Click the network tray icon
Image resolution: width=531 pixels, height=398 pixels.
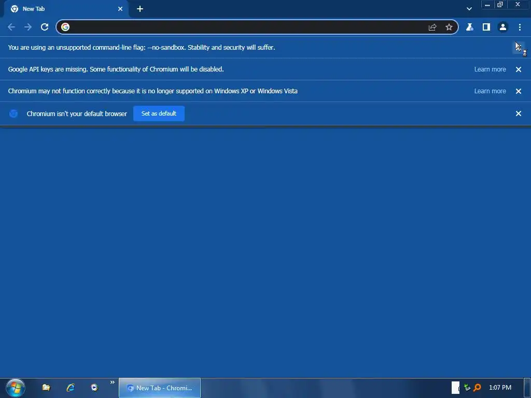(467, 388)
